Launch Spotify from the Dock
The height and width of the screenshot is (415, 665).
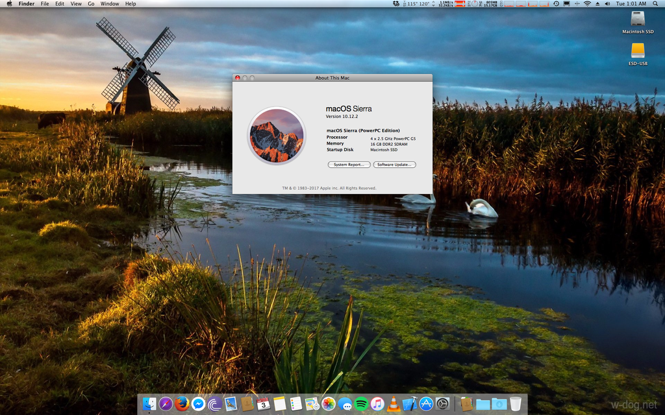pyautogui.click(x=361, y=404)
